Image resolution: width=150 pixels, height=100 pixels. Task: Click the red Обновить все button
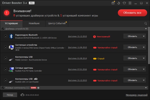(x=132, y=13)
